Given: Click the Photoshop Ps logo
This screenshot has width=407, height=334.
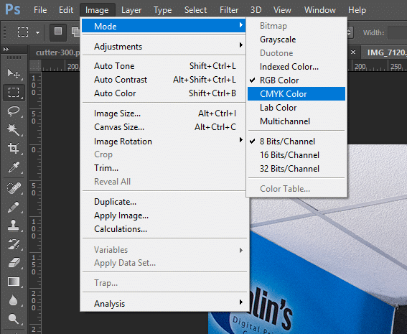Looking at the screenshot, I should [x=13, y=9].
